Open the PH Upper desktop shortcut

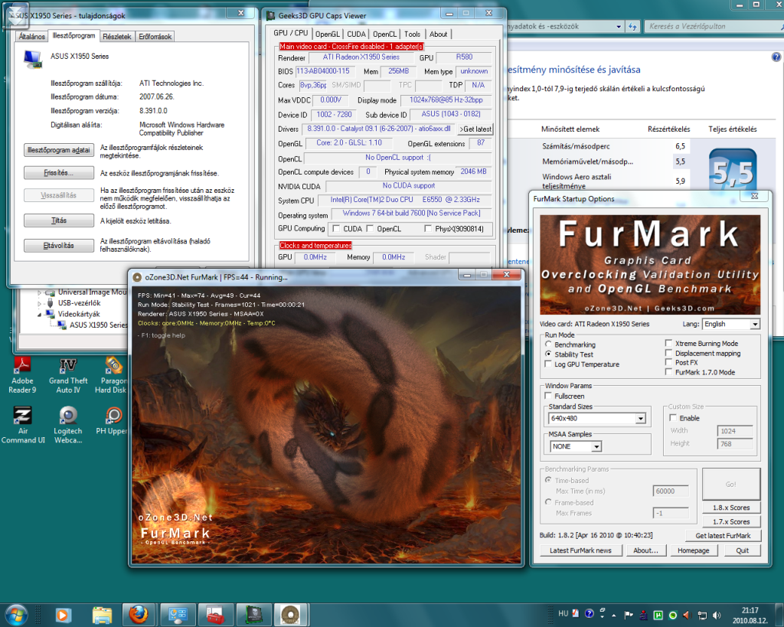[x=112, y=420]
